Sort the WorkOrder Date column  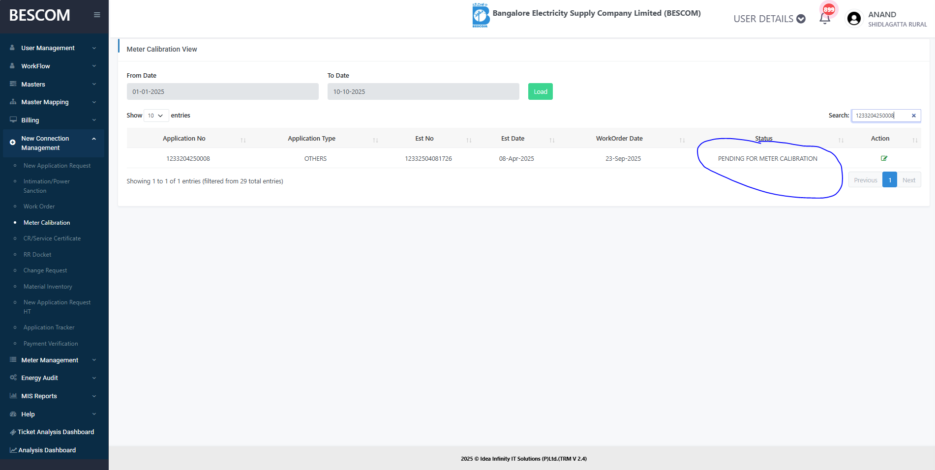tap(682, 140)
